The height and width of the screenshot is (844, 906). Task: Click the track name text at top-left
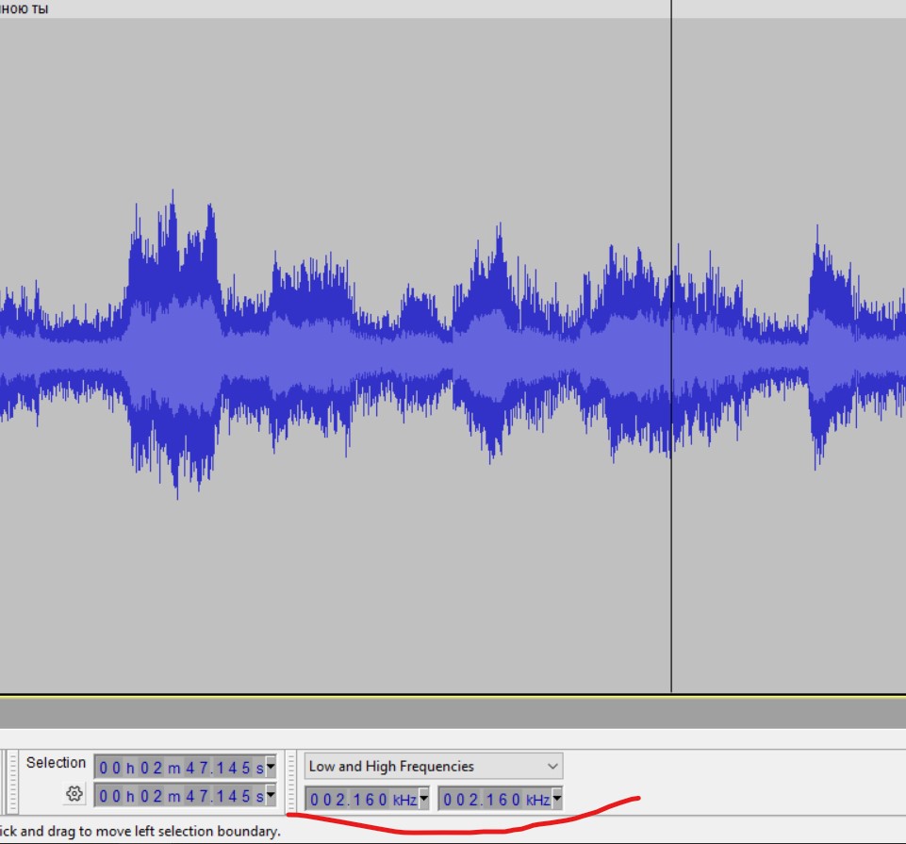coord(25,8)
